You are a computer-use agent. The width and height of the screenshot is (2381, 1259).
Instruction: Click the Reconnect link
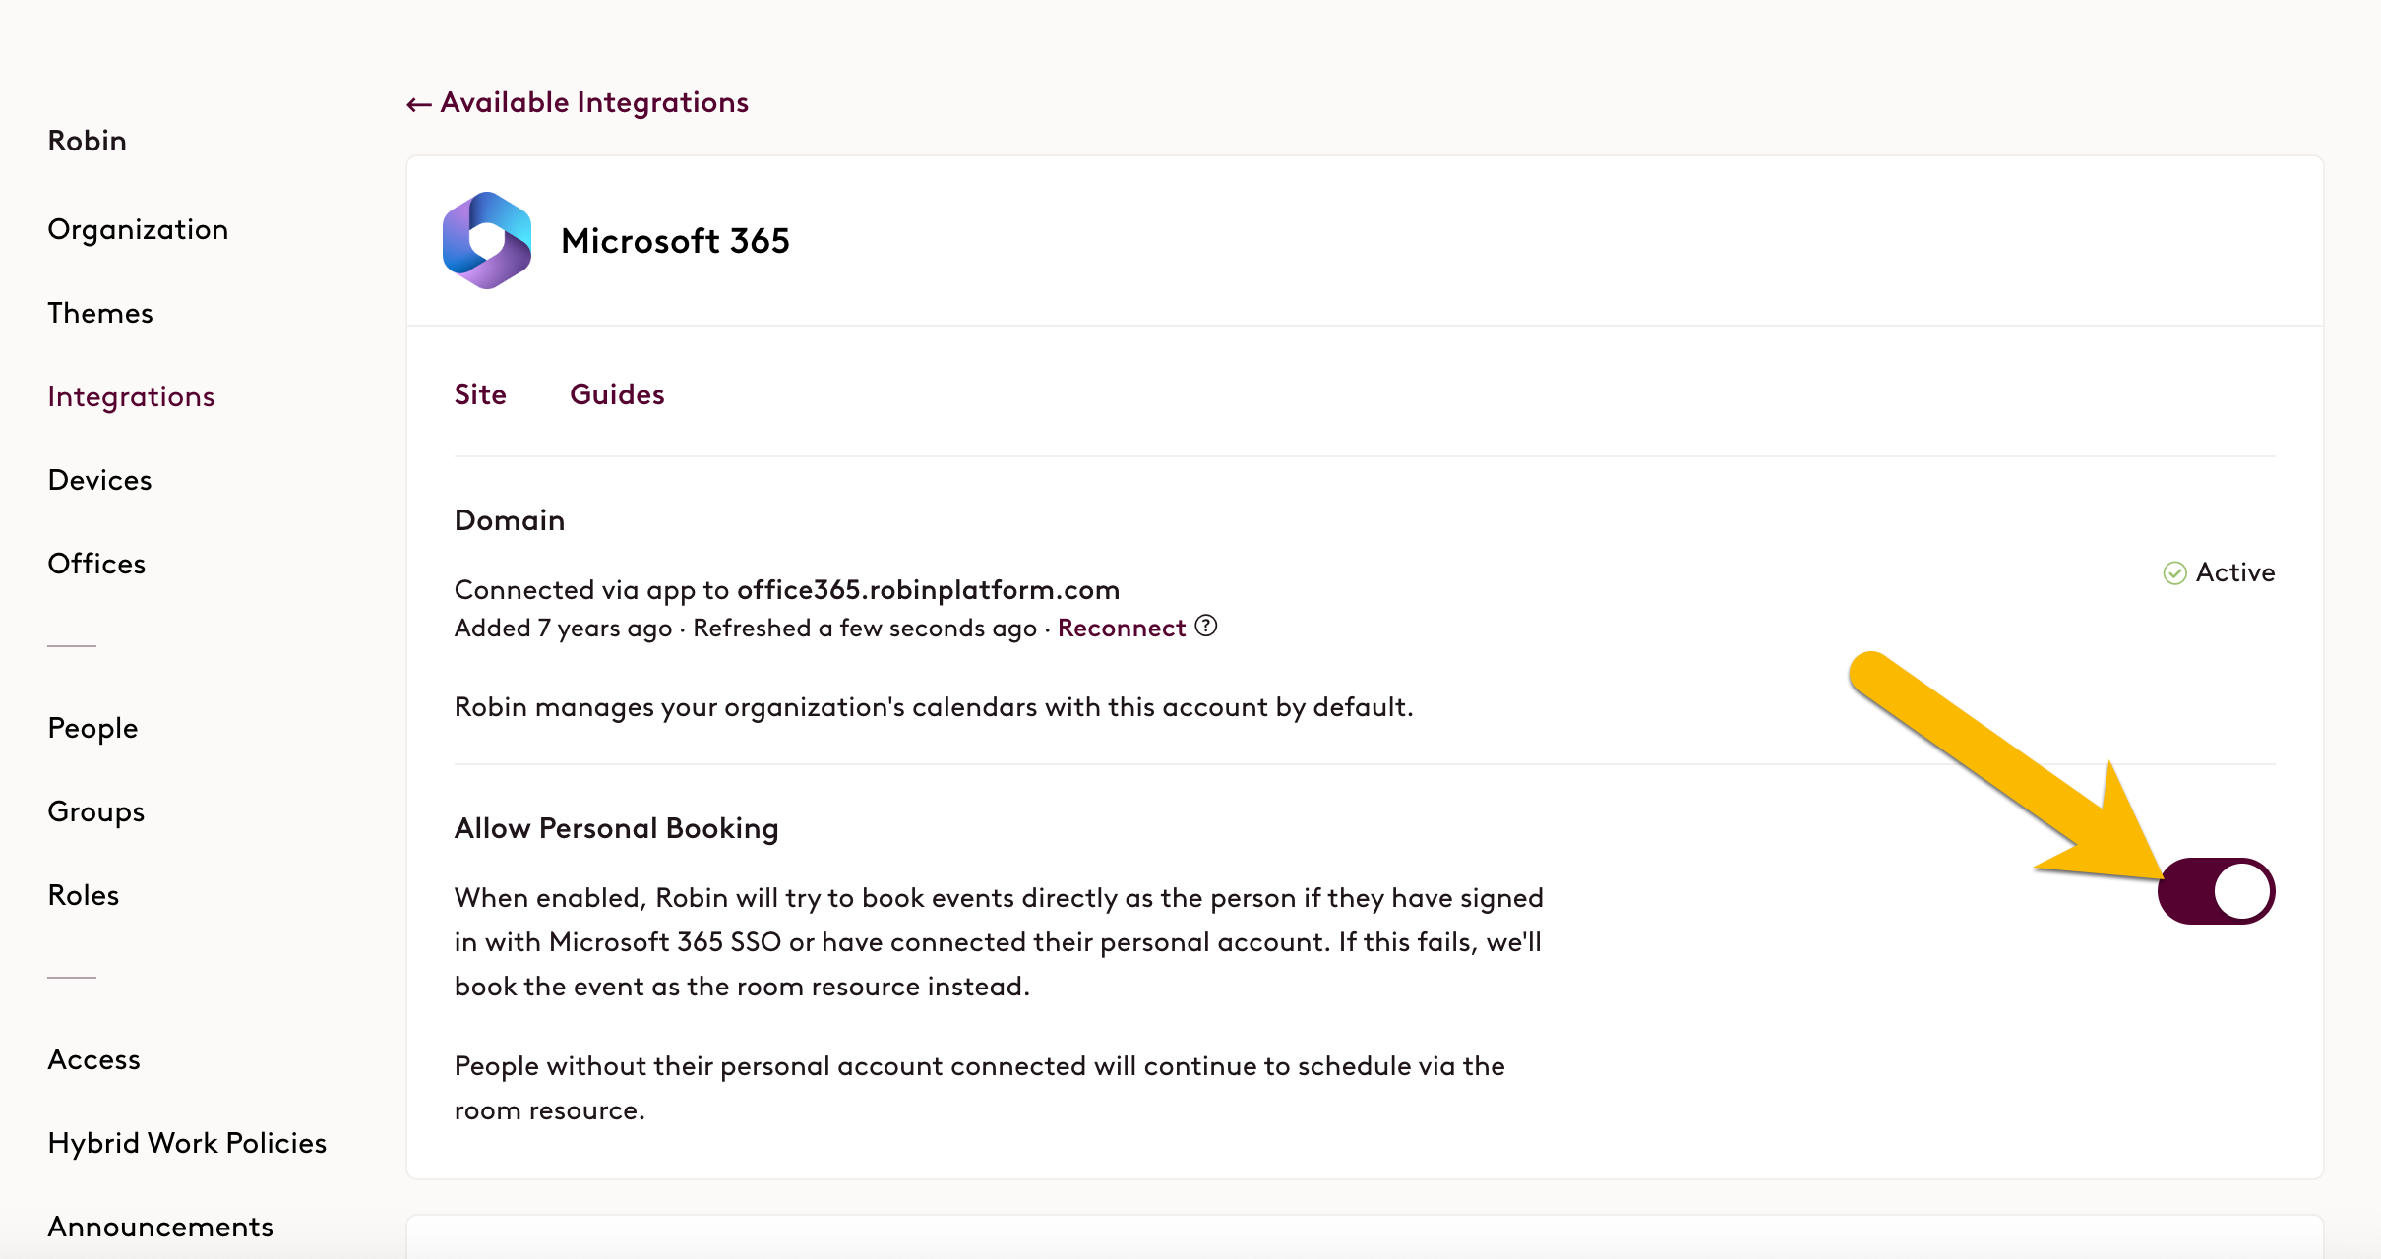(x=1122, y=628)
